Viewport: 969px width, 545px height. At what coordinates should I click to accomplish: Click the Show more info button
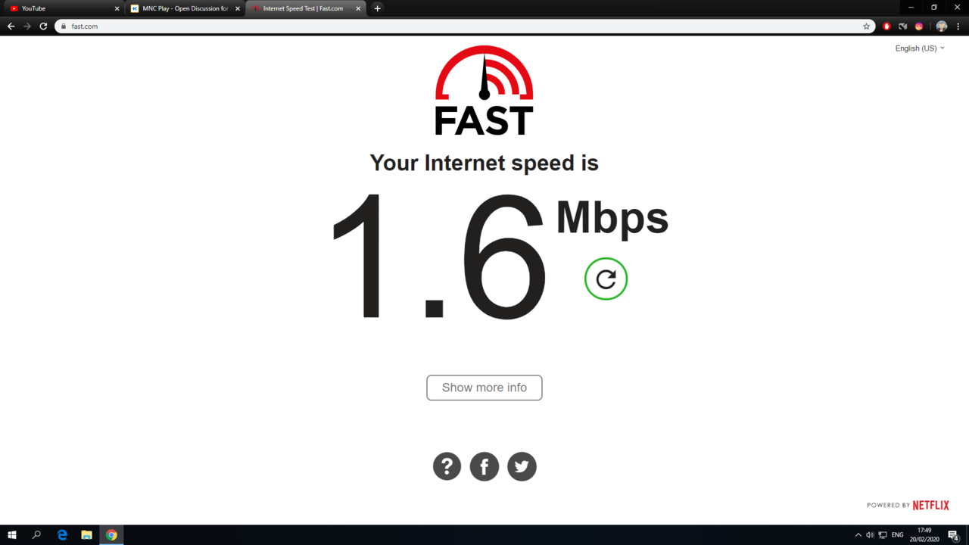(x=484, y=388)
